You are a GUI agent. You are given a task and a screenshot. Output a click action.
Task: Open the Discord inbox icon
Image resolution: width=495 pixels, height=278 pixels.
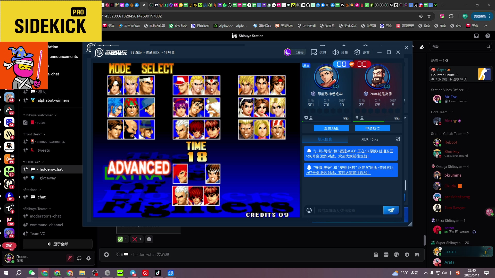point(476,36)
